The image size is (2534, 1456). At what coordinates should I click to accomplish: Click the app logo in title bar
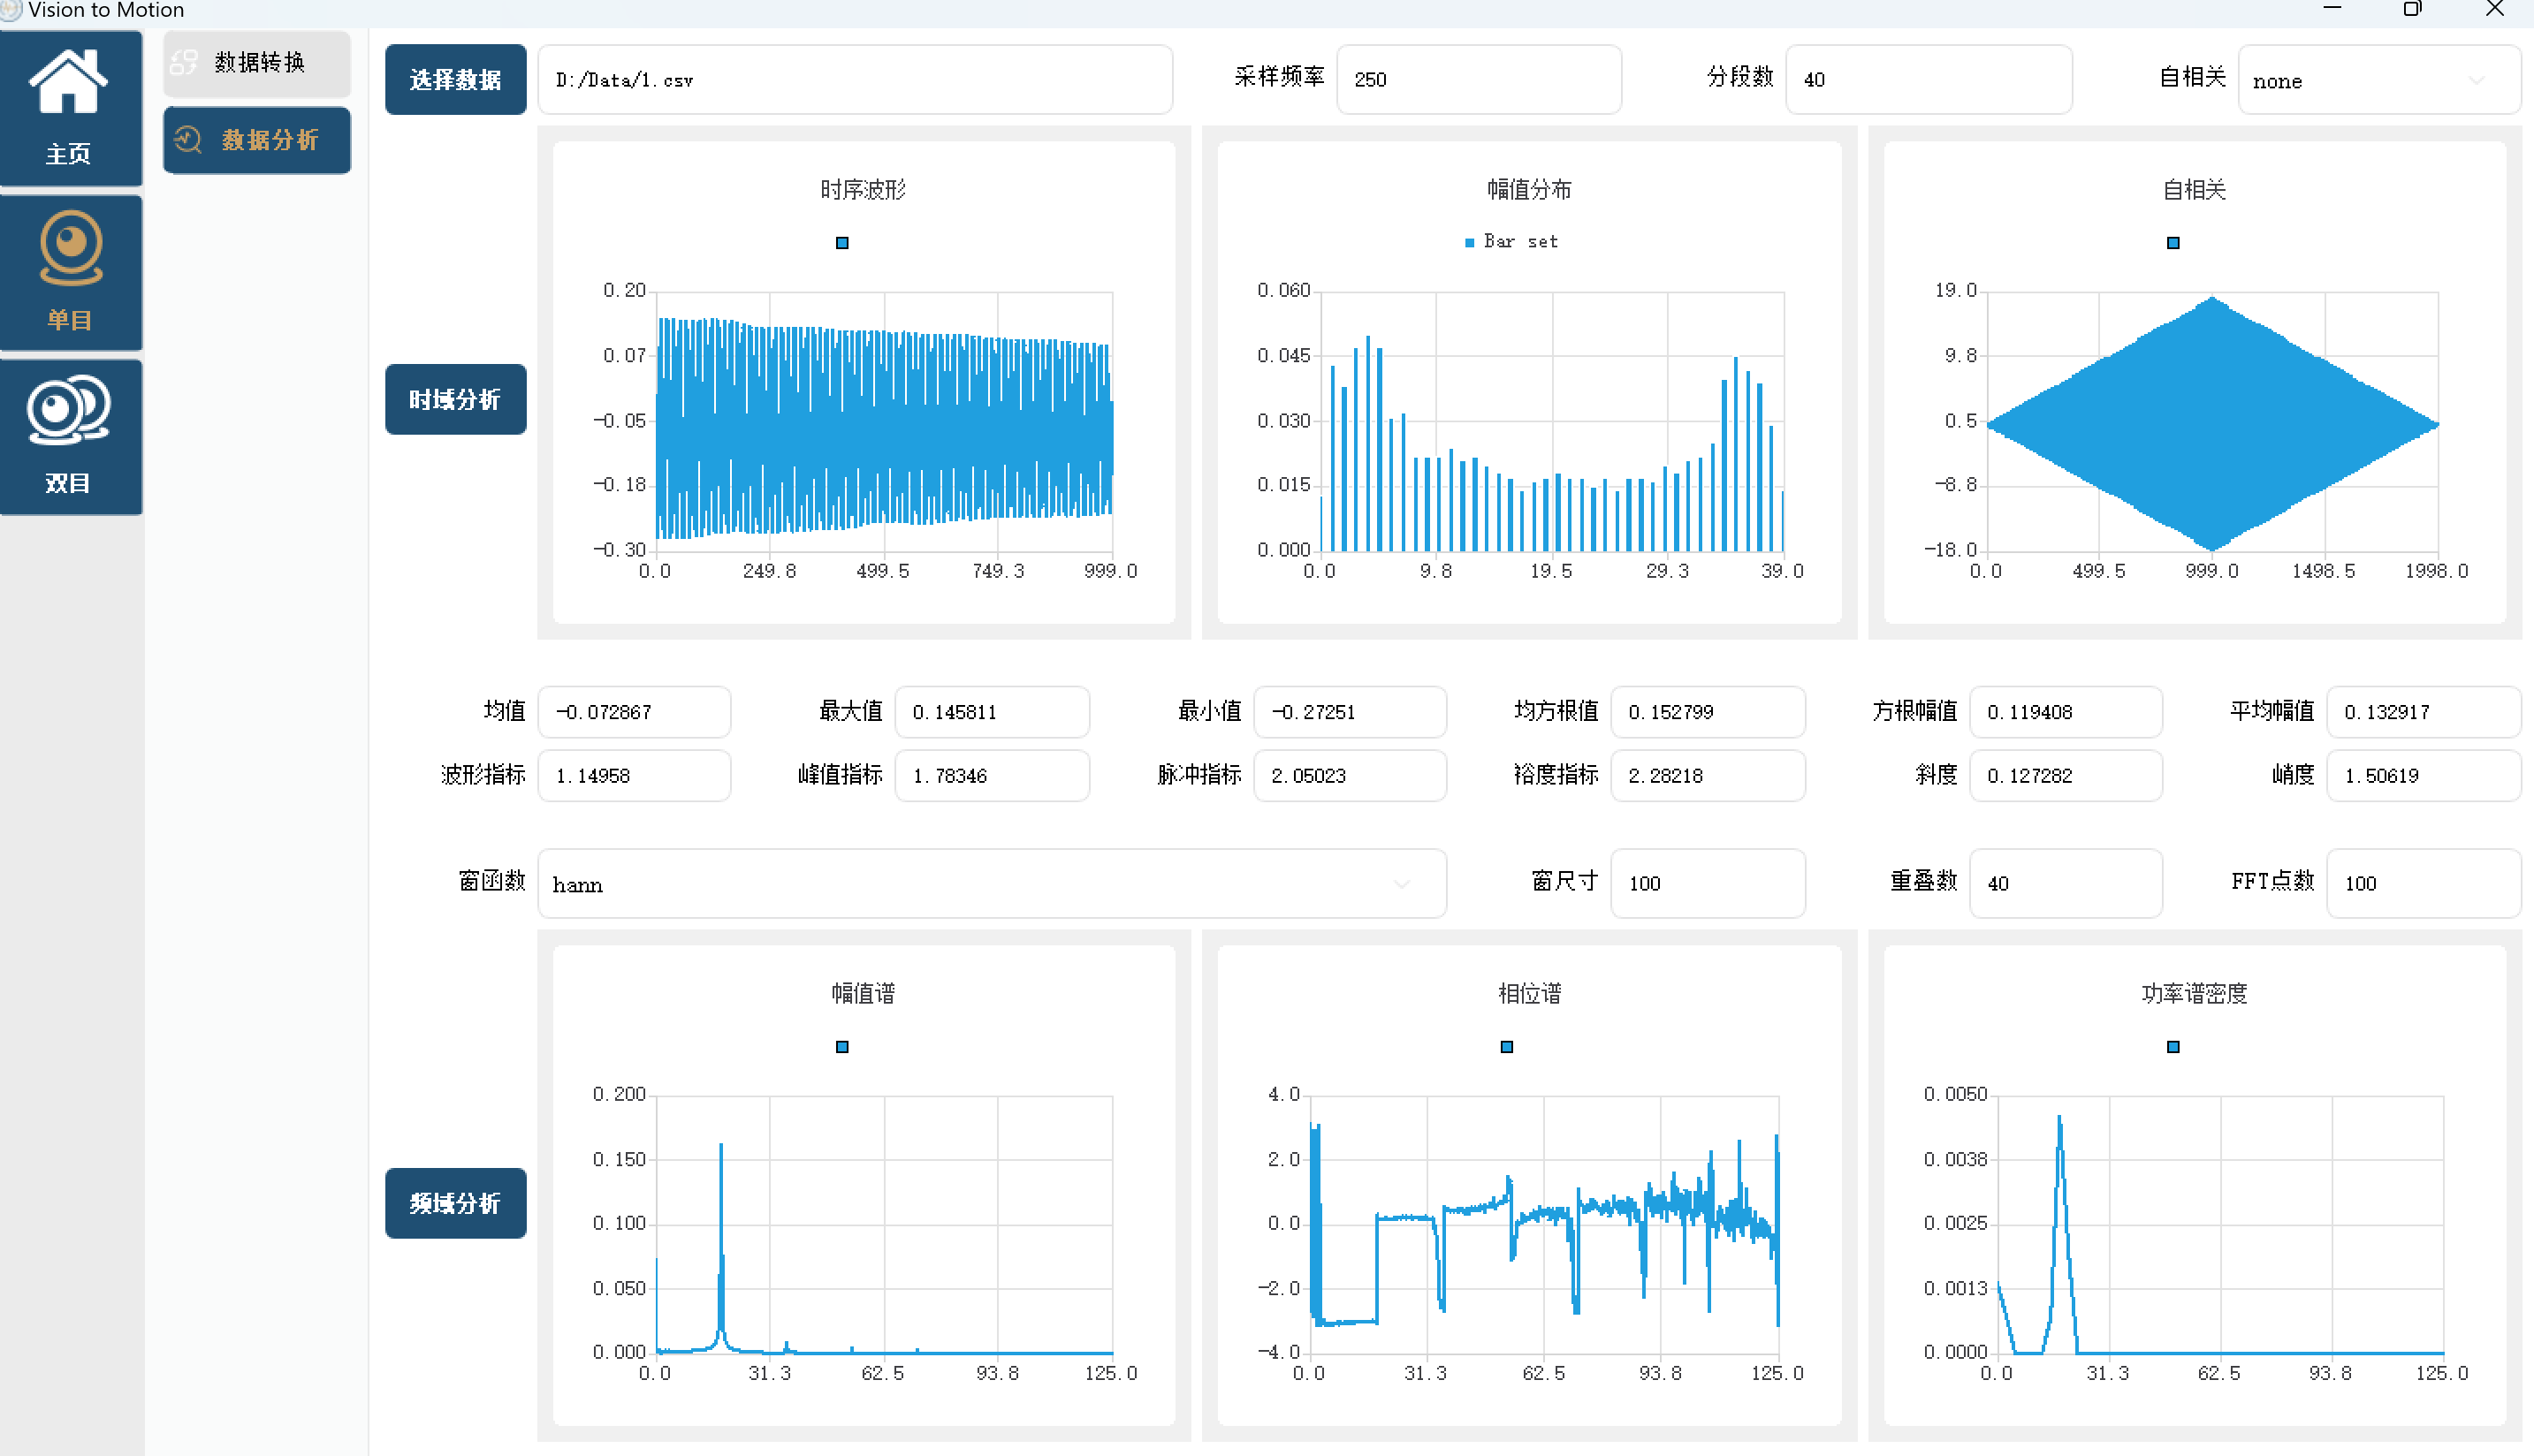pos(10,10)
